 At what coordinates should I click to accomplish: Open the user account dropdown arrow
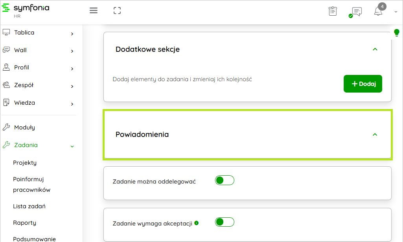[396, 12]
